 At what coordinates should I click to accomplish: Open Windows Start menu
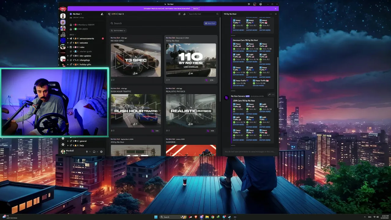(x=156, y=217)
